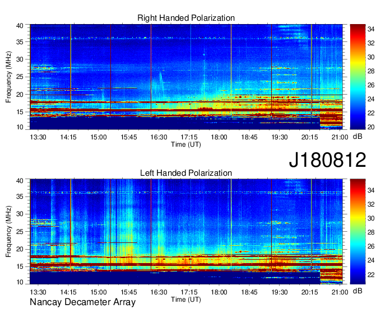Click the 25 MHz tick on Left Handed plot
The height and width of the screenshot is (309, 381).
(20, 232)
